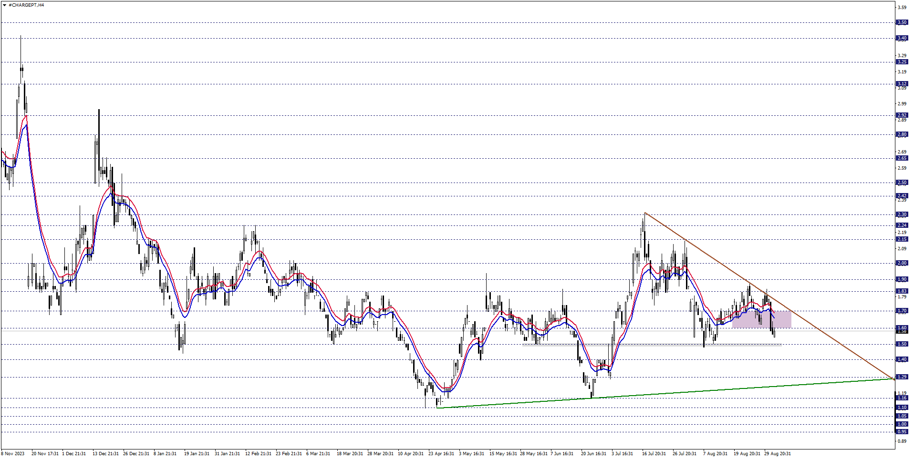Screen dimensions: 914x459
Task: Click the 1.10 price level label
Action: (902, 408)
